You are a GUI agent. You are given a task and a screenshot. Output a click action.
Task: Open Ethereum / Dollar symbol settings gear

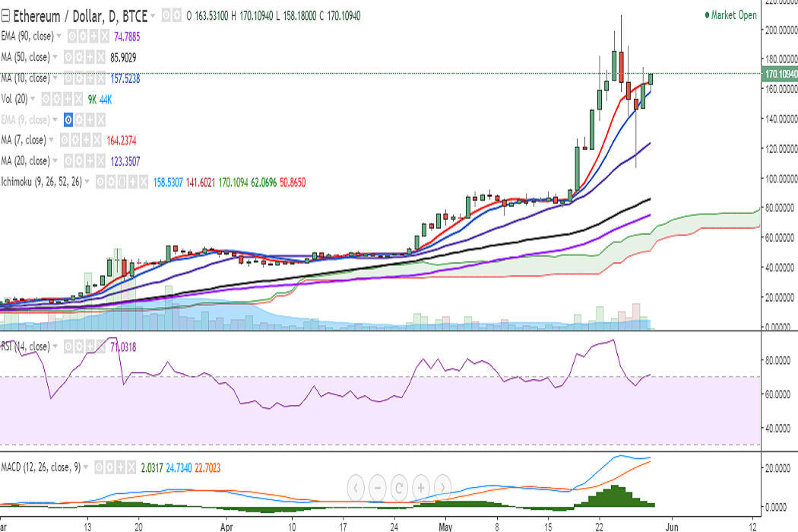click(x=176, y=16)
